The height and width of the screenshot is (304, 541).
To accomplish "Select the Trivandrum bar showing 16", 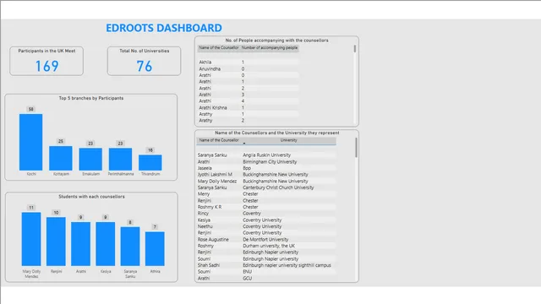I will tap(150, 163).
